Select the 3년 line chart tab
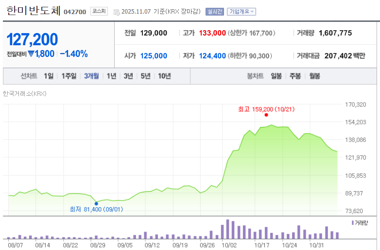Image resolution: width=380 pixels, height=250 pixels. pyautogui.click(x=128, y=76)
